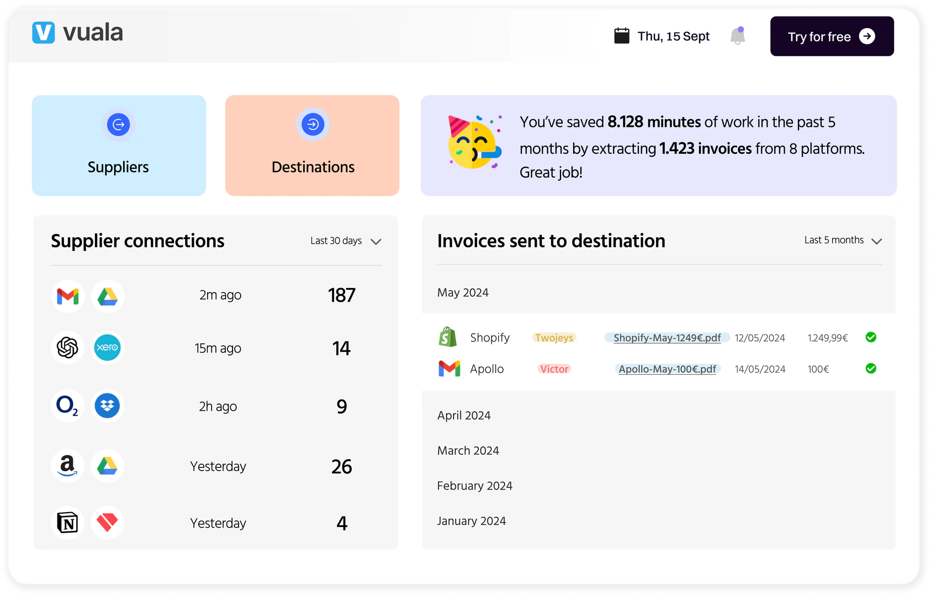This screenshot has height=596, width=931.
Task: Click the Xero destination icon
Action: point(107,348)
